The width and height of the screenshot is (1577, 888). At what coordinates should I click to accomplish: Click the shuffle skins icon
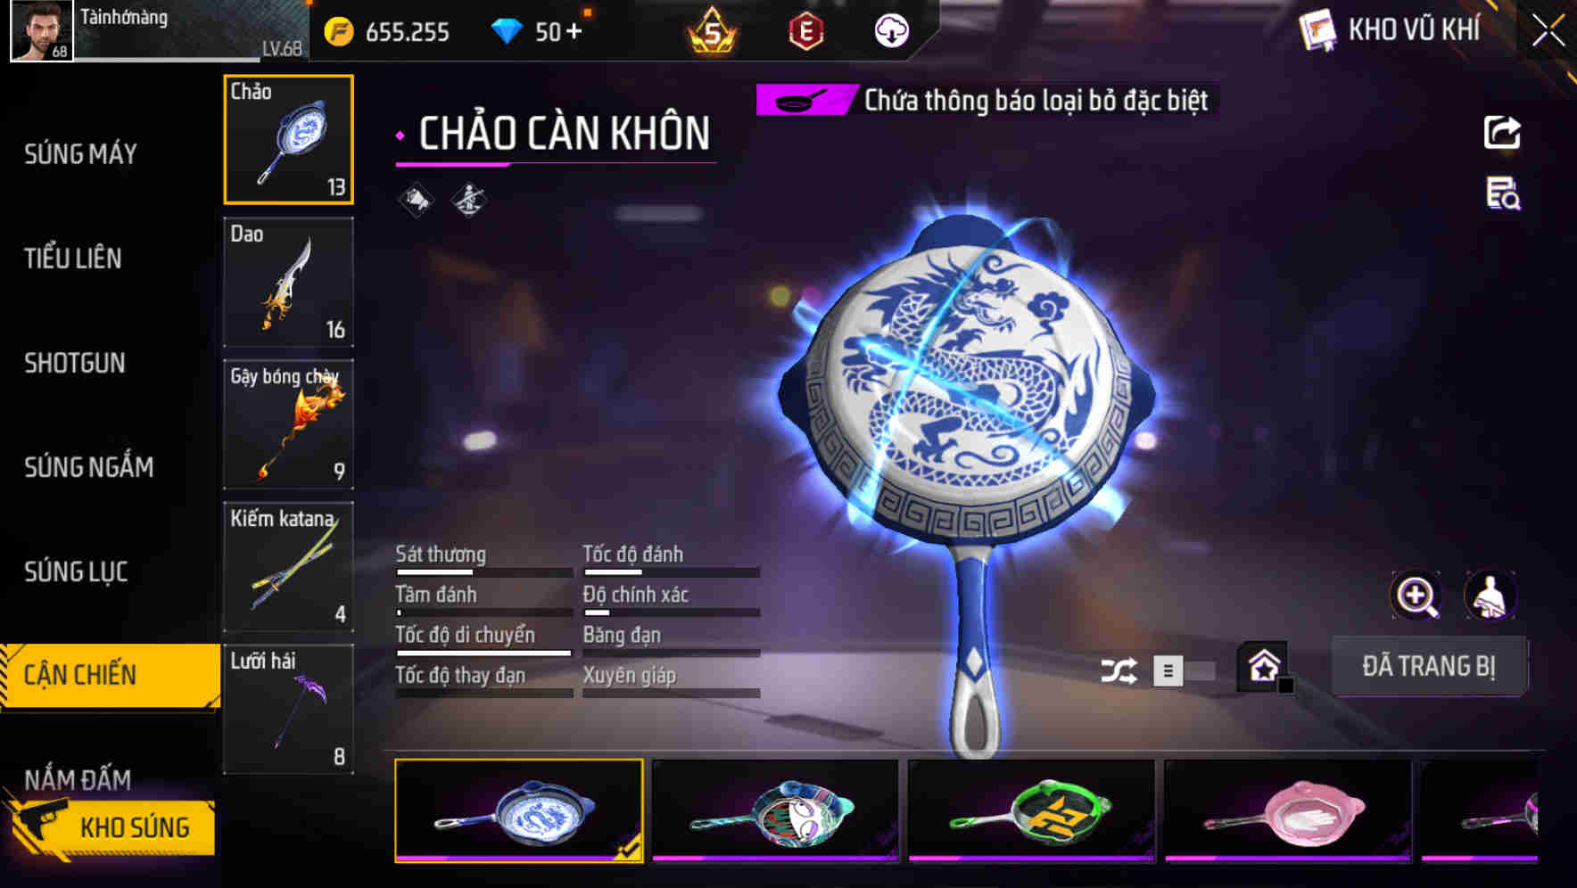[x=1119, y=670]
